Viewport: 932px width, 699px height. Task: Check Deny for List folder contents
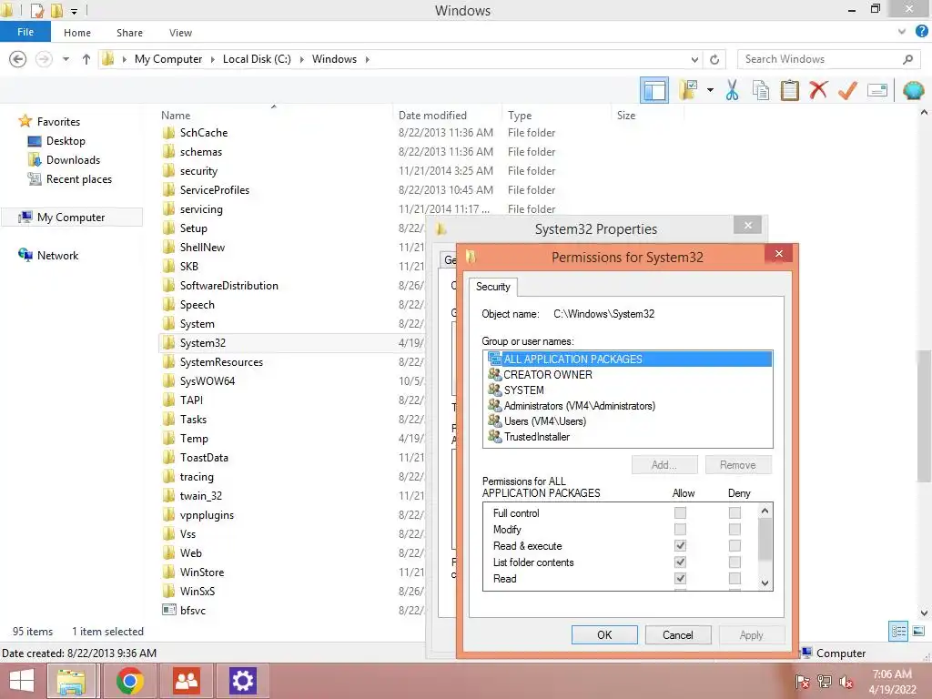click(x=734, y=562)
